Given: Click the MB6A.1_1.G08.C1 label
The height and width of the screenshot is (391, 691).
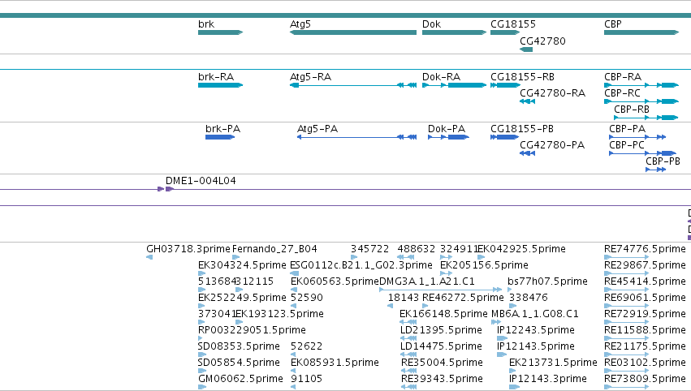Looking at the screenshot, I should (x=535, y=314).
